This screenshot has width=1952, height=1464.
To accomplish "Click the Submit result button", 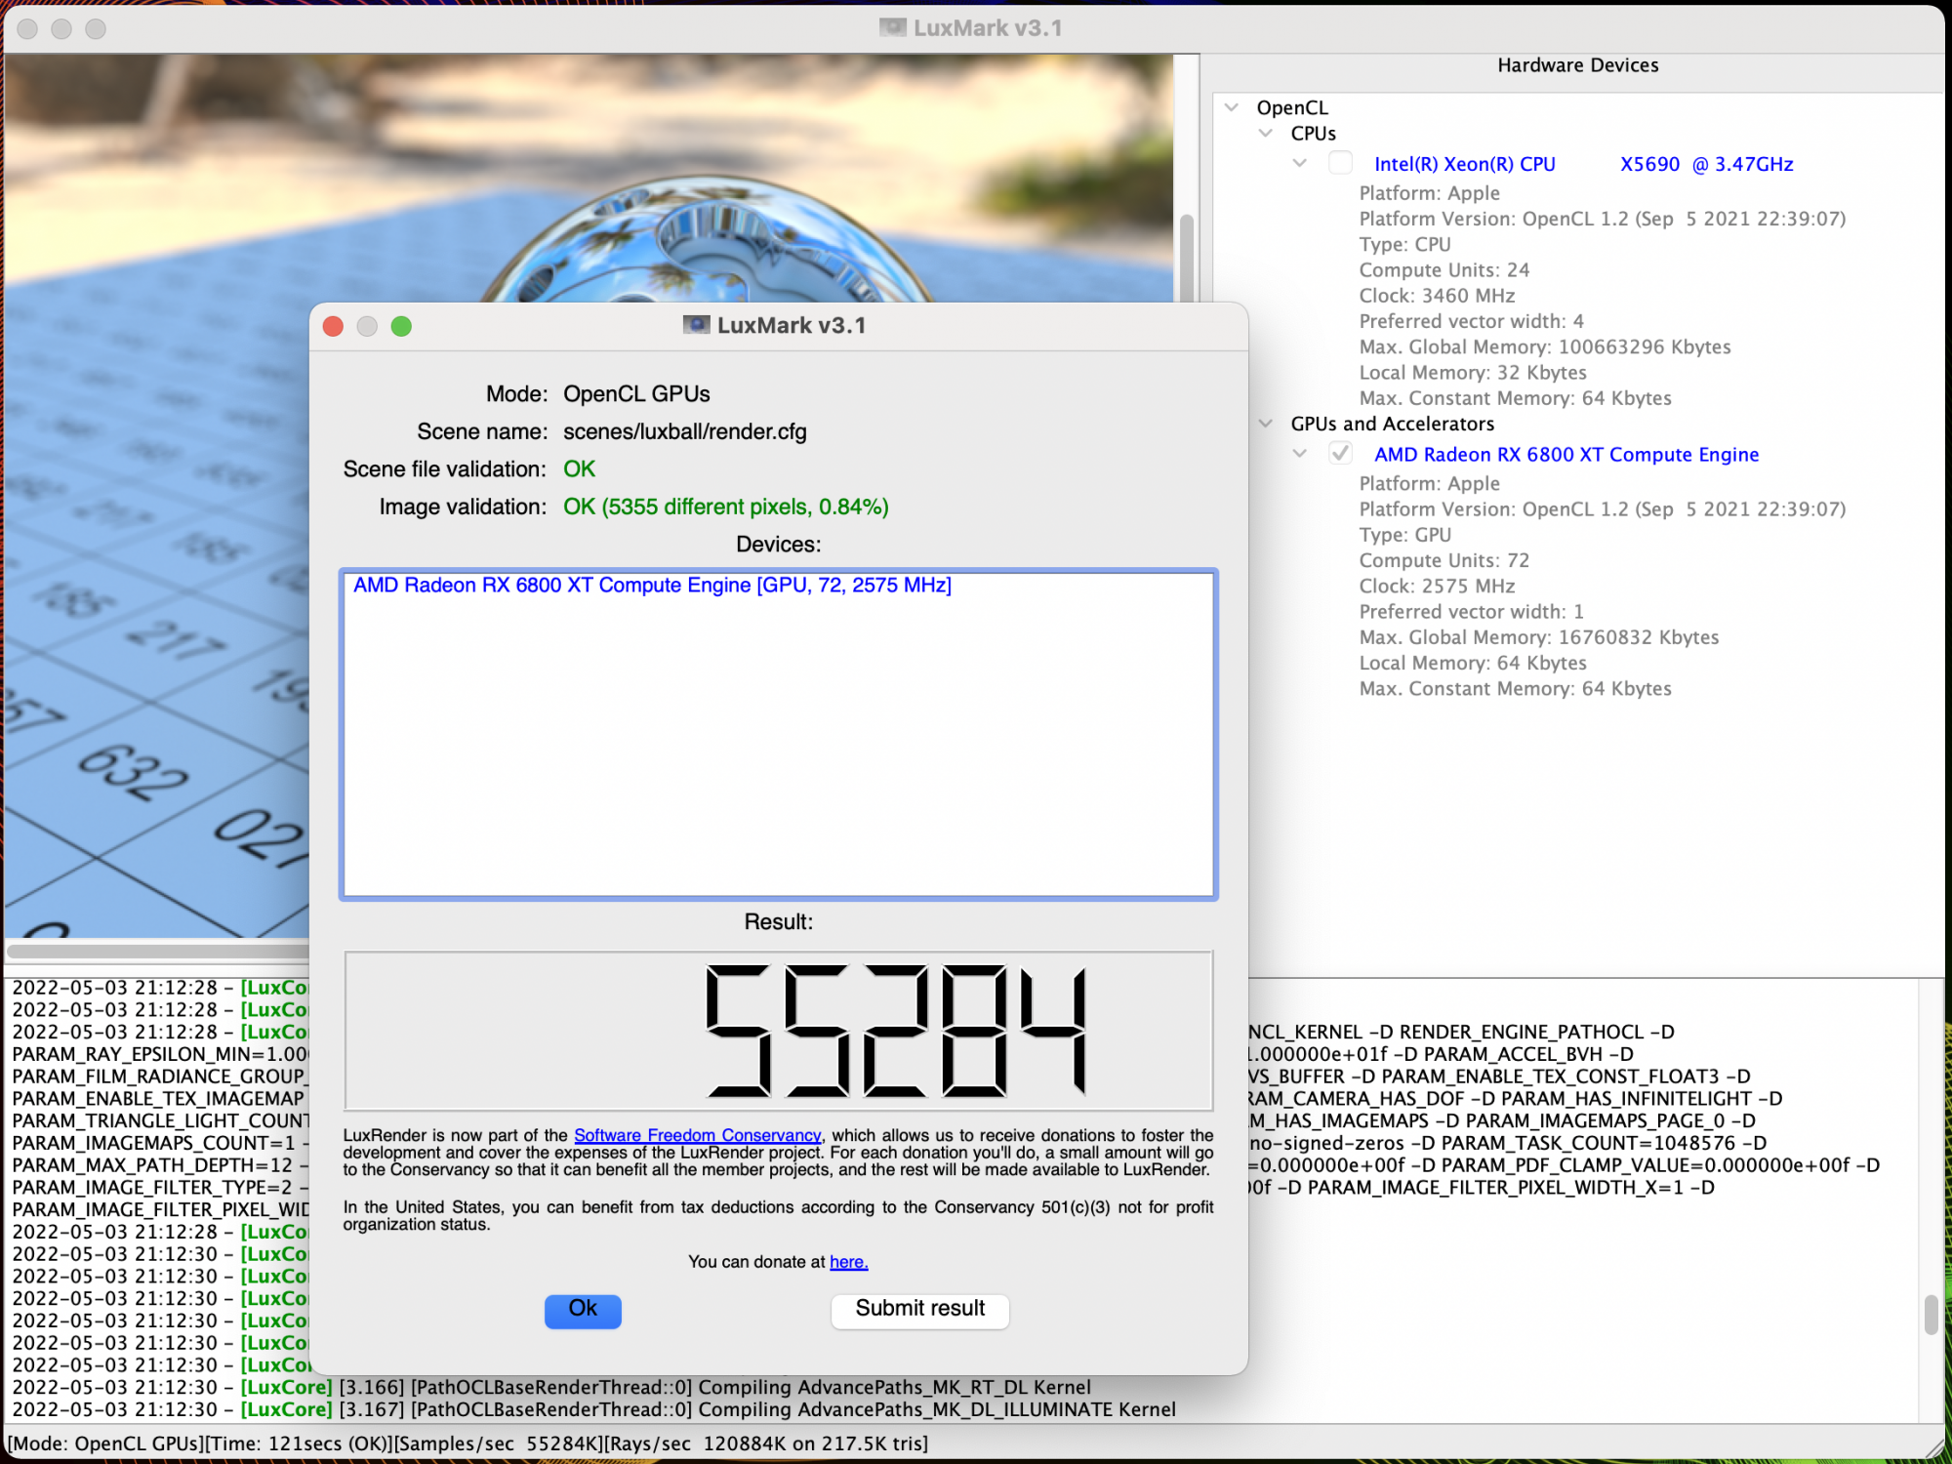I will pyautogui.click(x=919, y=1310).
